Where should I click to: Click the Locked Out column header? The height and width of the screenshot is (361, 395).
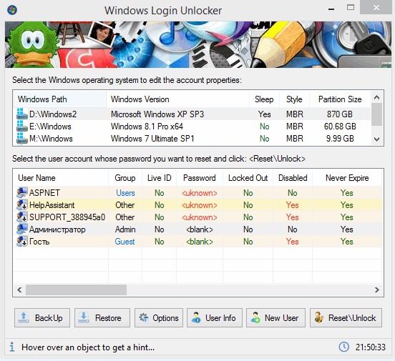248,178
